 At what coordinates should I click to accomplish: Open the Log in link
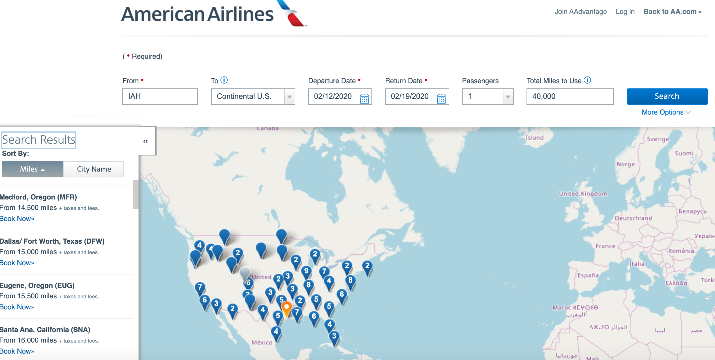click(625, 12)
